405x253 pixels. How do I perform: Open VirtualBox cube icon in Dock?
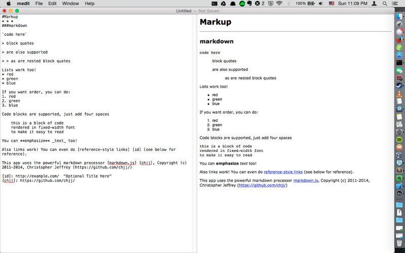399,155
